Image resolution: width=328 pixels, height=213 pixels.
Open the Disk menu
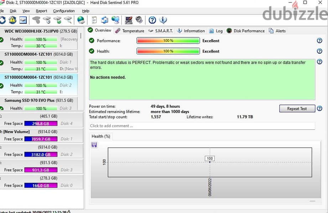coord(13,11)
